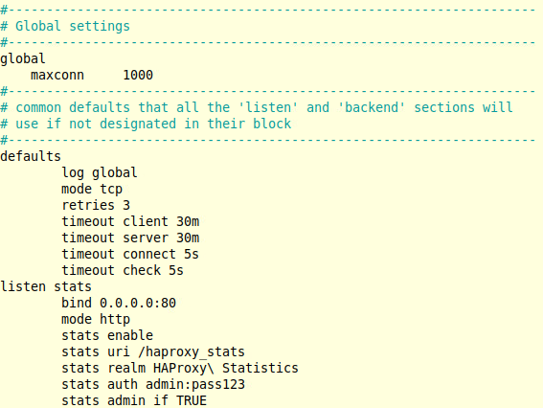Click the 'log global' line
Screen dimensions: 543x408
pos(100,172)
